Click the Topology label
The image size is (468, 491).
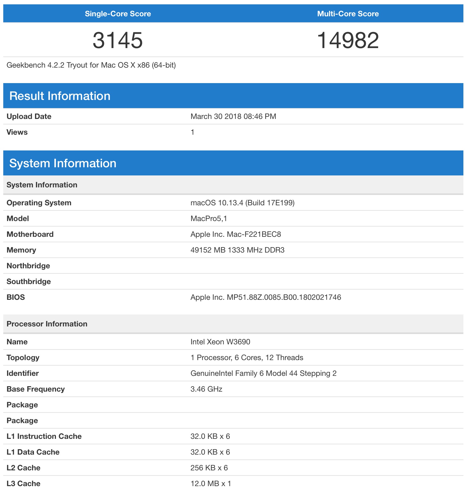(23, 358)
